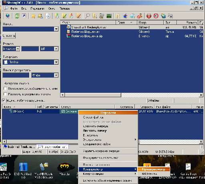Expand the search string combo box arrow

(x=56, y=29)
